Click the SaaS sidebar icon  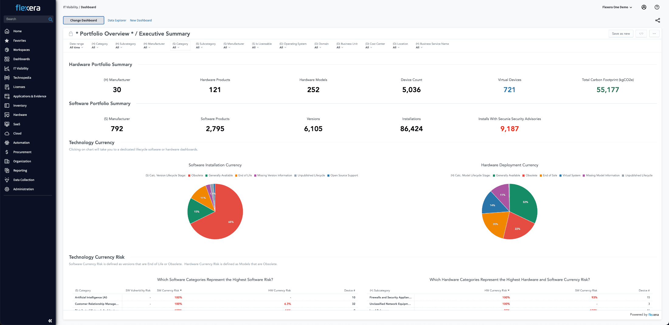[7, 124]
